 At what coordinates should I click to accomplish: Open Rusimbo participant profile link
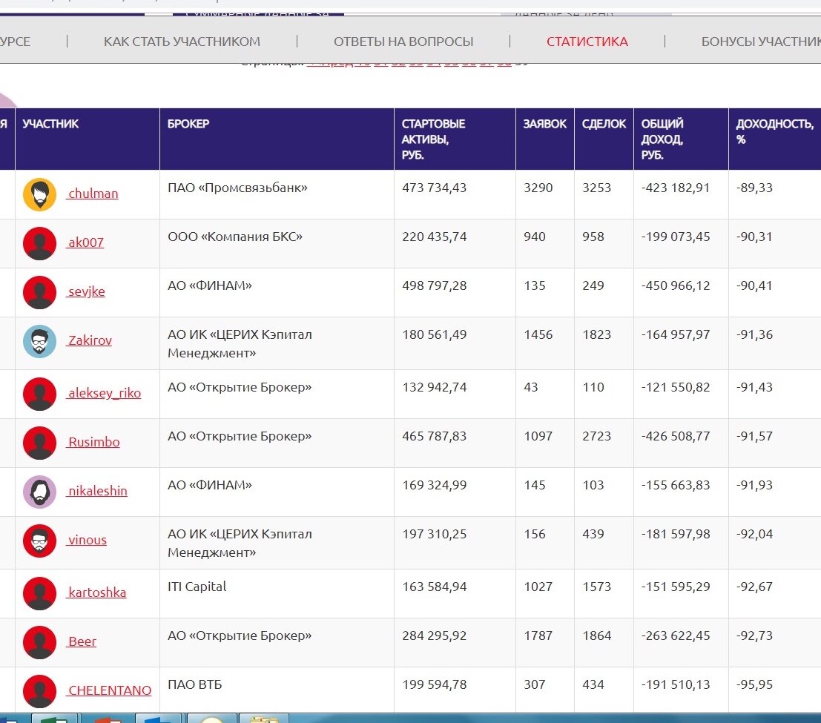(93, 442)
